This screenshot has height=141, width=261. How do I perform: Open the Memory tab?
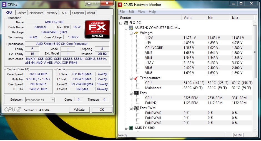tap(52, 13)
